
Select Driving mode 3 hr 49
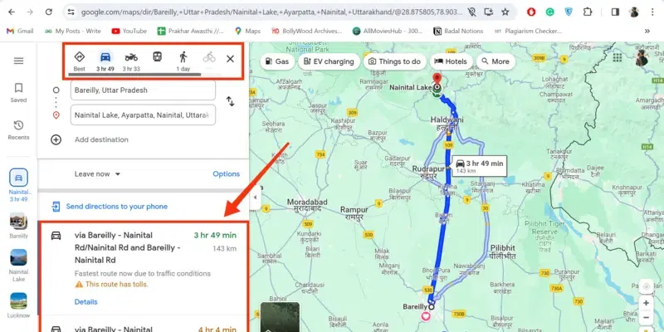(105, 61)
